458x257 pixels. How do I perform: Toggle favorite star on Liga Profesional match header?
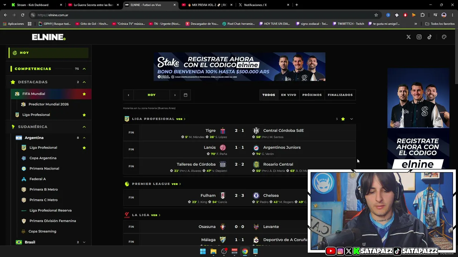pyautogui.click(x=343, y=119)
